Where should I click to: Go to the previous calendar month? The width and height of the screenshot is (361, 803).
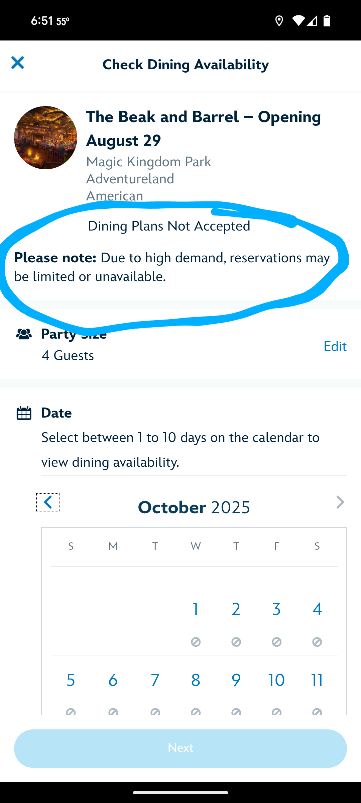coord(48,503)
